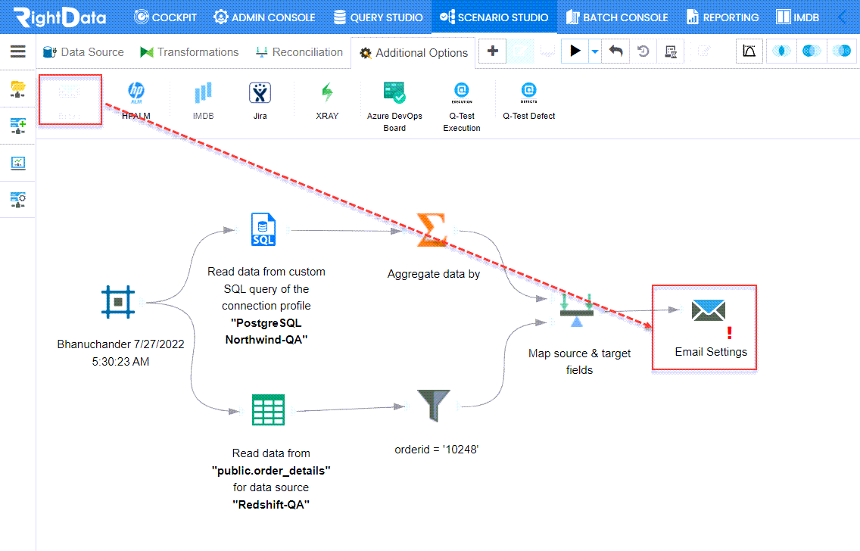
Task: Click the distribution curve chart icon
Action: coord(749,51)
